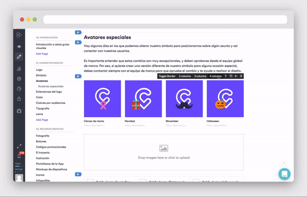
Task: Open the Iconos page
Action: pos(40,175)
